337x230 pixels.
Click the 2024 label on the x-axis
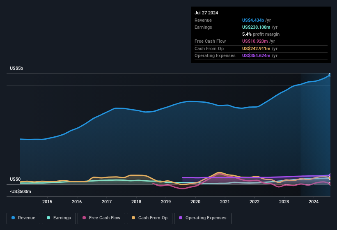pyautogui.click(x=314, y=202)
